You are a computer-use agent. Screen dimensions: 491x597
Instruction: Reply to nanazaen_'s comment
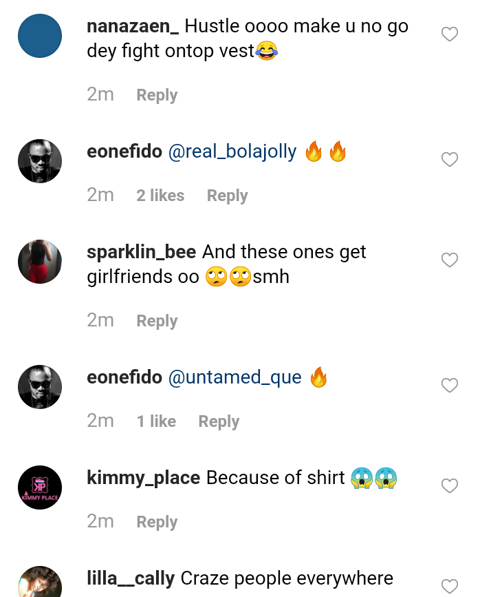tap(157, 95)
